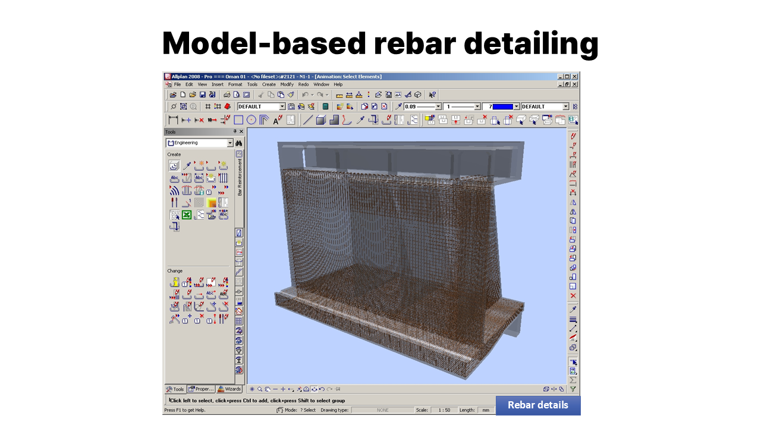Click the Print icon in the toolbar
The height and width of the screenshot is (428, 761).
coord(227,95)
